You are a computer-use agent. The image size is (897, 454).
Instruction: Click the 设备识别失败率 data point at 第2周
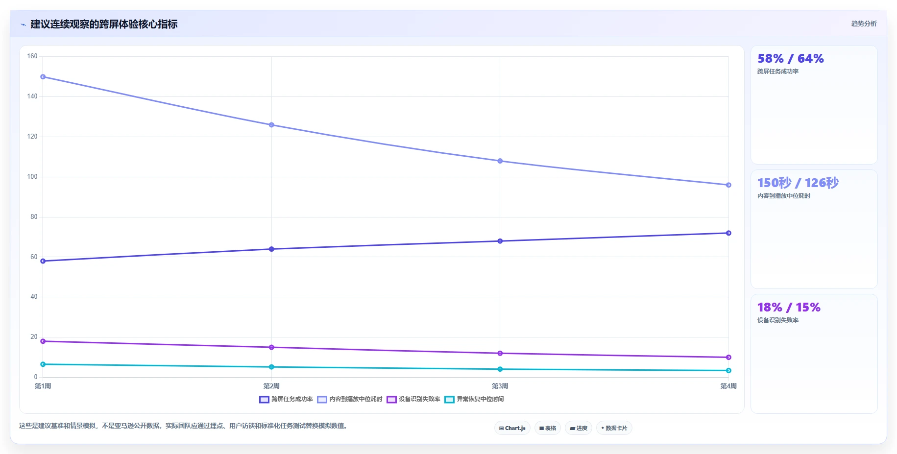click(x=271, y=347)
